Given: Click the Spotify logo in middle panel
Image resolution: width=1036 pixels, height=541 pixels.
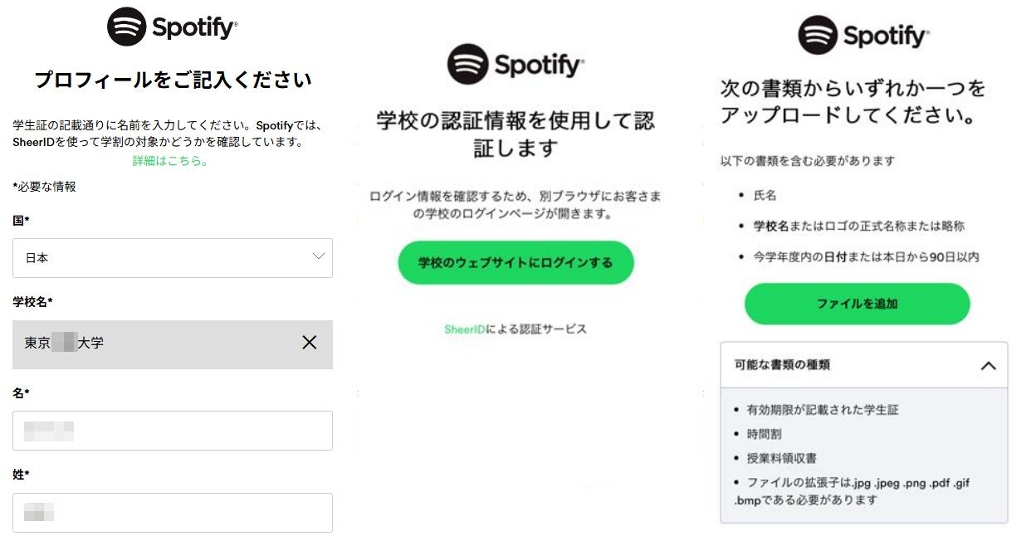Looking at the screenshot, I should tap(516, 64).
